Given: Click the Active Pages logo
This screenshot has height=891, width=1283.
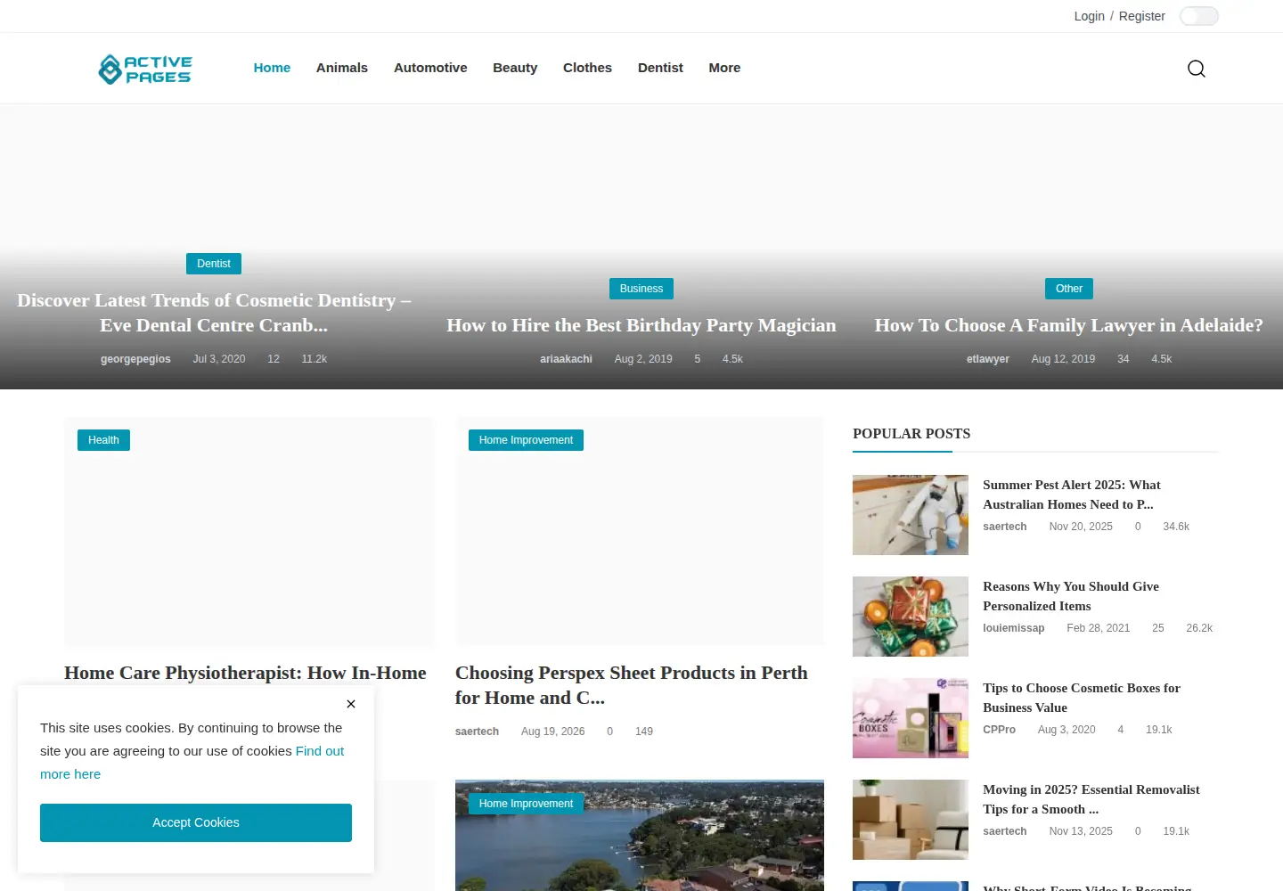Looking at the screenshot, I should pyautogui.click(x=145, y=69).
